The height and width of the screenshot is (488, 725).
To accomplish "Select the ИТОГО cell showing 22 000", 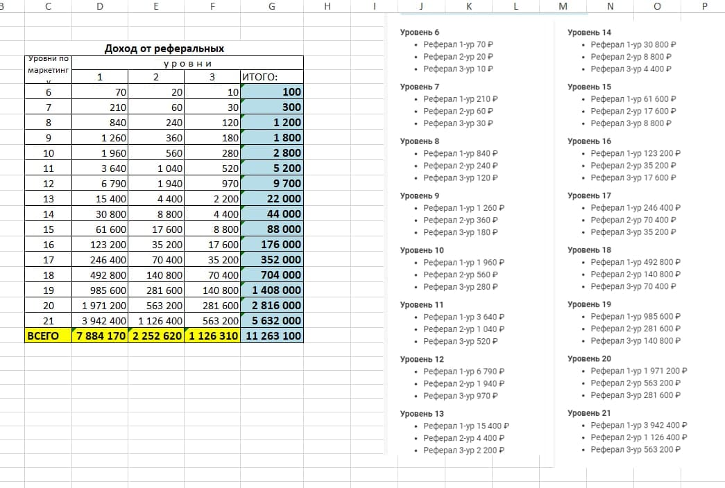I will click(x=272, y=199).
